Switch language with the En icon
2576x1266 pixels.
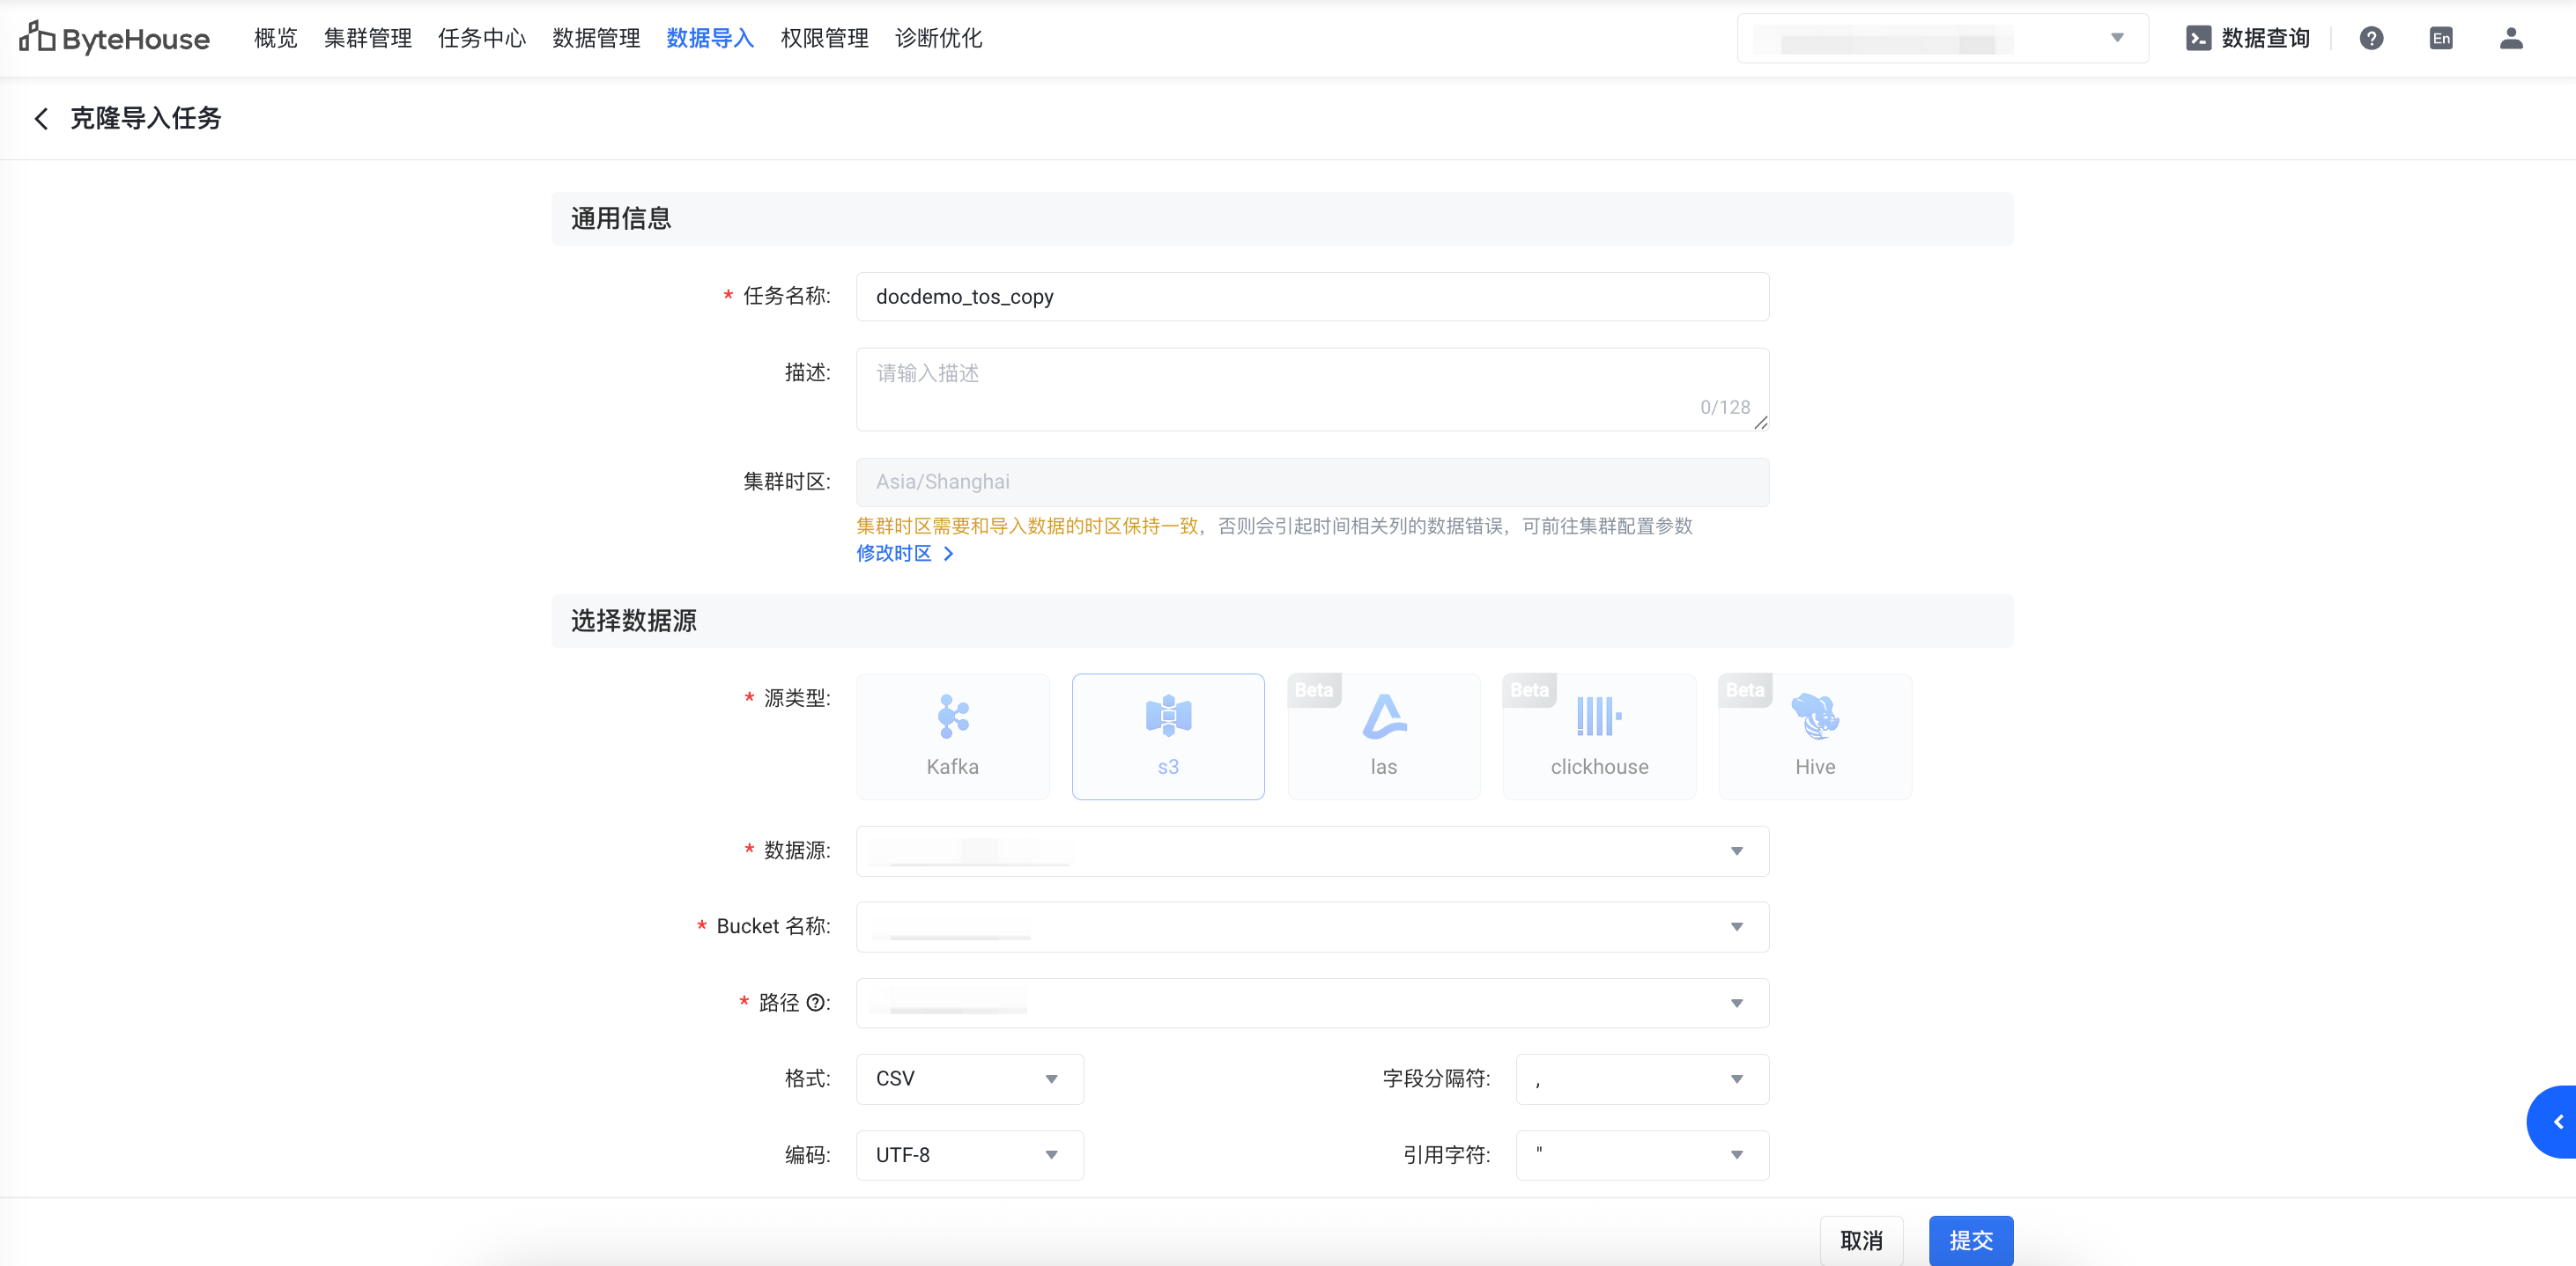click(2441, 39)
